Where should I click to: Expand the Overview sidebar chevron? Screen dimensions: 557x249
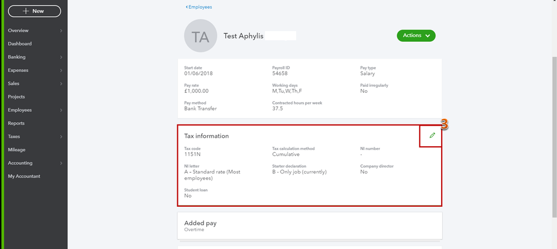pos(61,31)
